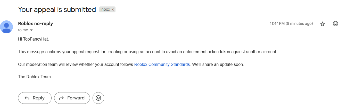Star this Roblox email
339x110 pixels.
coord(323,24)
